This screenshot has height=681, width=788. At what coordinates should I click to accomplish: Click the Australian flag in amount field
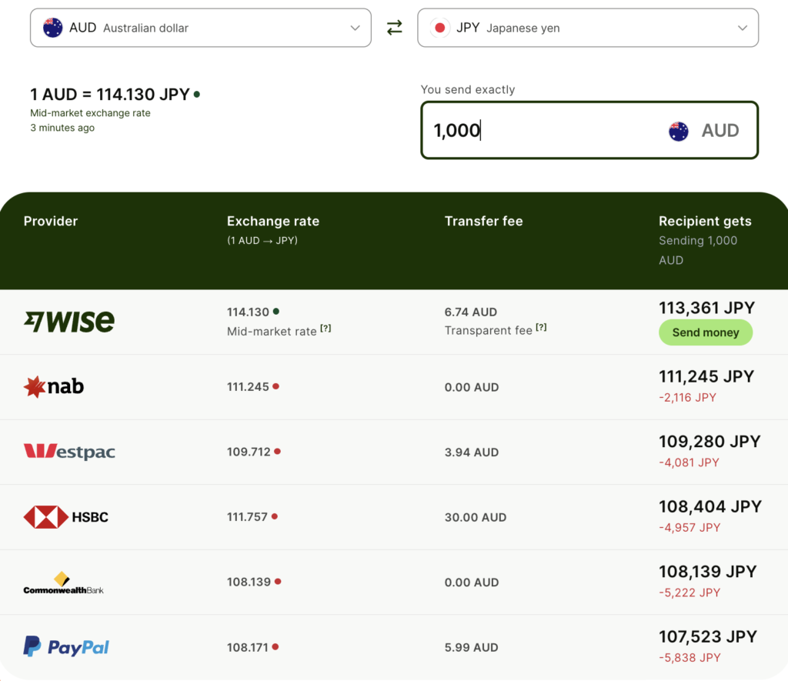[x=679, y=131]
